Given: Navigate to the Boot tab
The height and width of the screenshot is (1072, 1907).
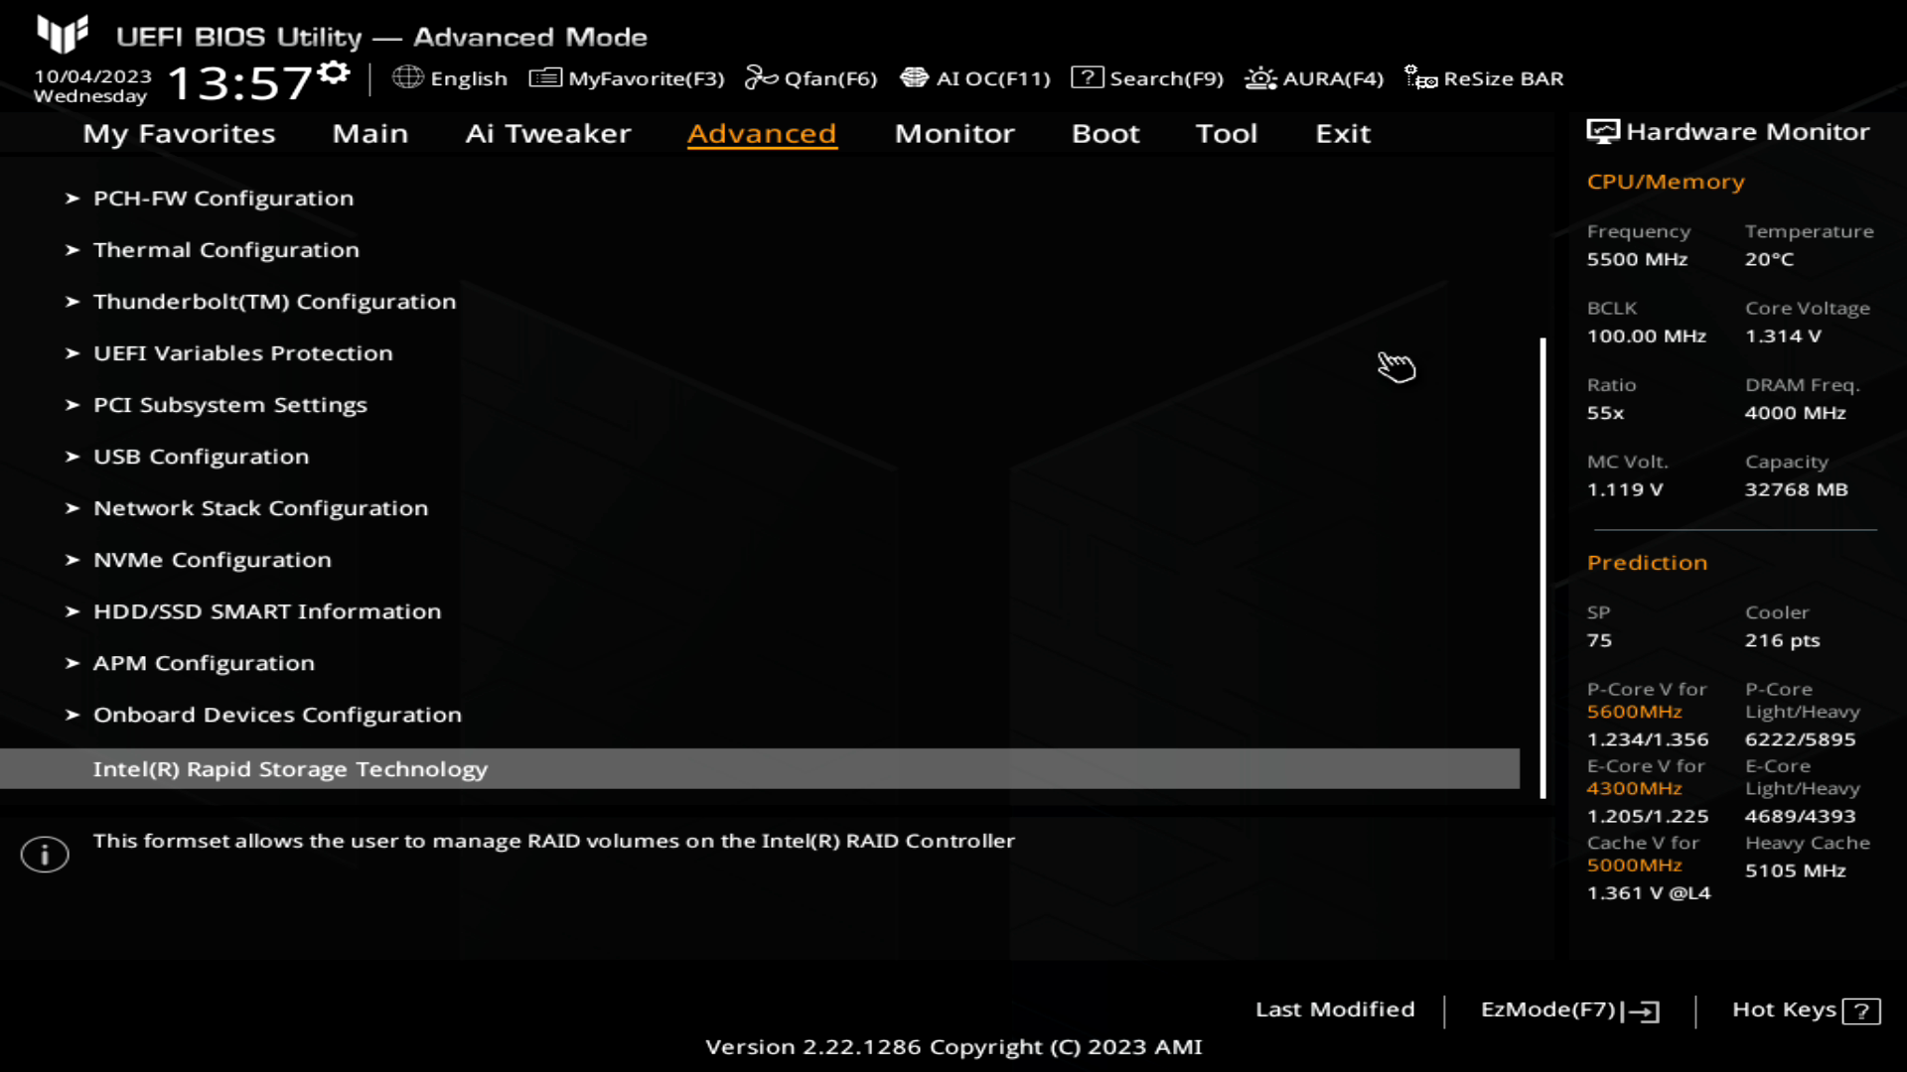Looking at the screenshot, I should [x=1106, y=132].
